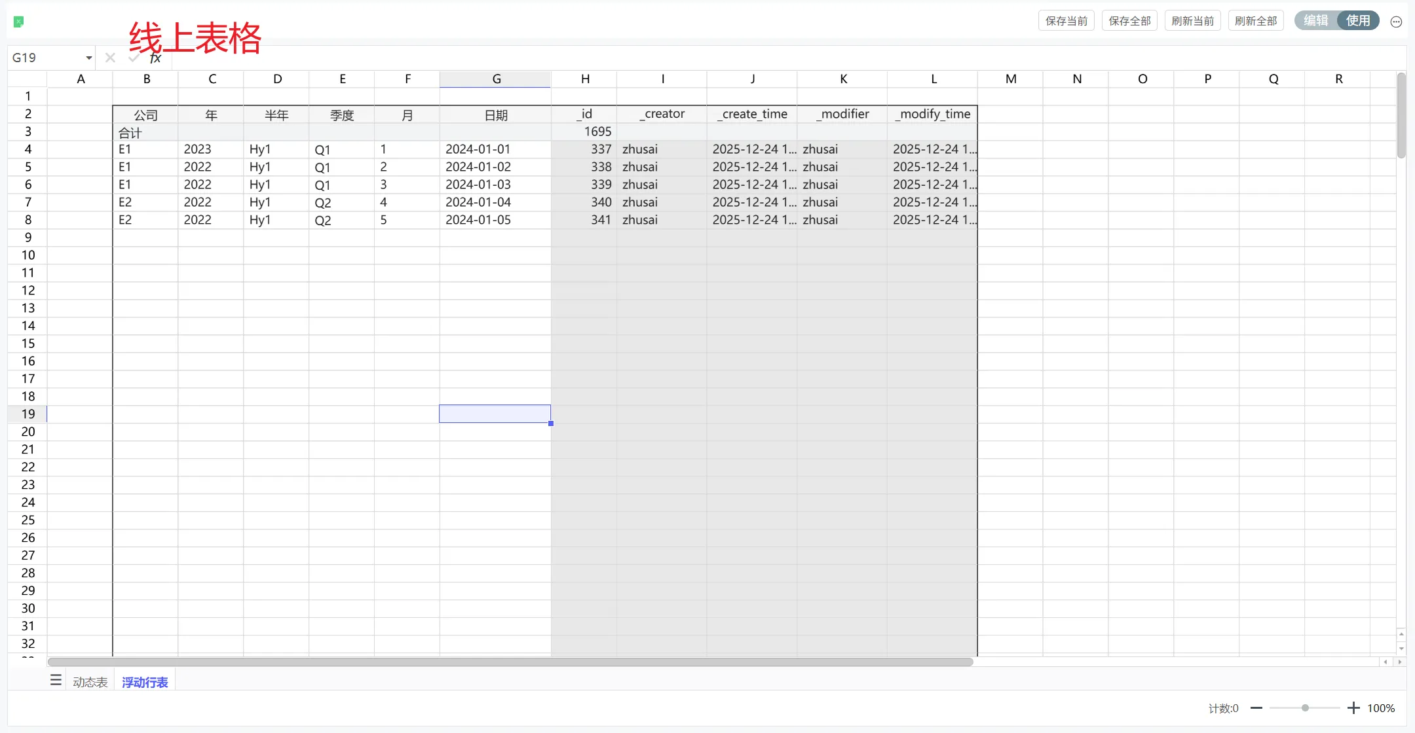This screenshot has height=733, width=1415.
Task: Select column G header
Action: (x=495, y=79)
